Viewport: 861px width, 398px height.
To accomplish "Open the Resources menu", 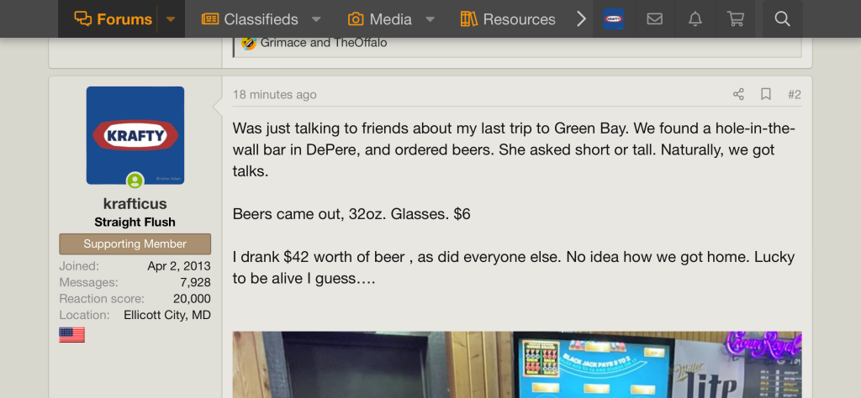I will 508,19.
